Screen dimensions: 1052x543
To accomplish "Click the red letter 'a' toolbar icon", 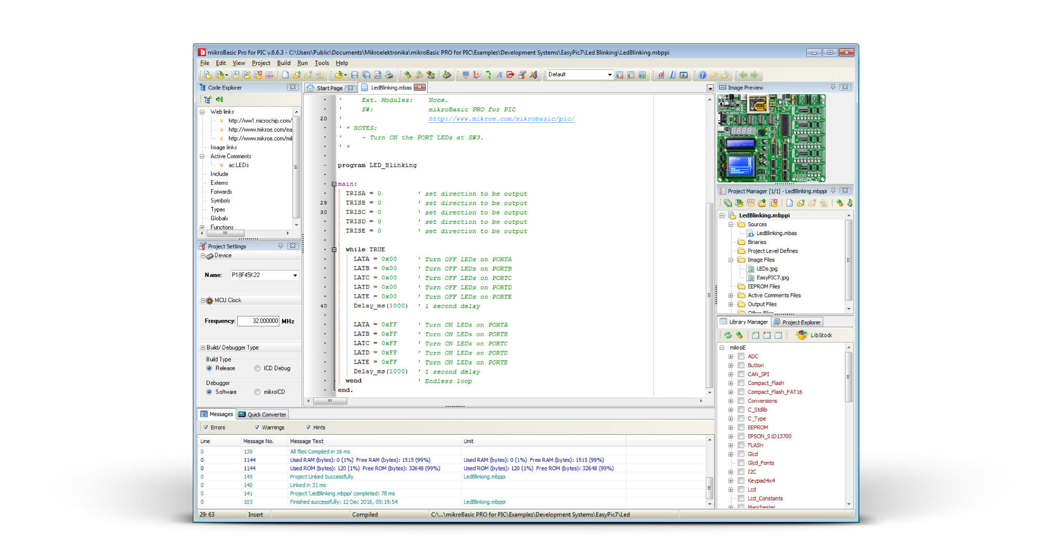I will 661,75.
